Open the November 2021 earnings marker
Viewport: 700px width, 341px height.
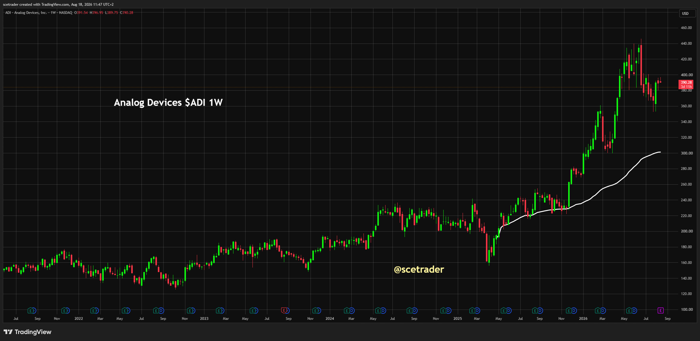[x=64, y=310]
